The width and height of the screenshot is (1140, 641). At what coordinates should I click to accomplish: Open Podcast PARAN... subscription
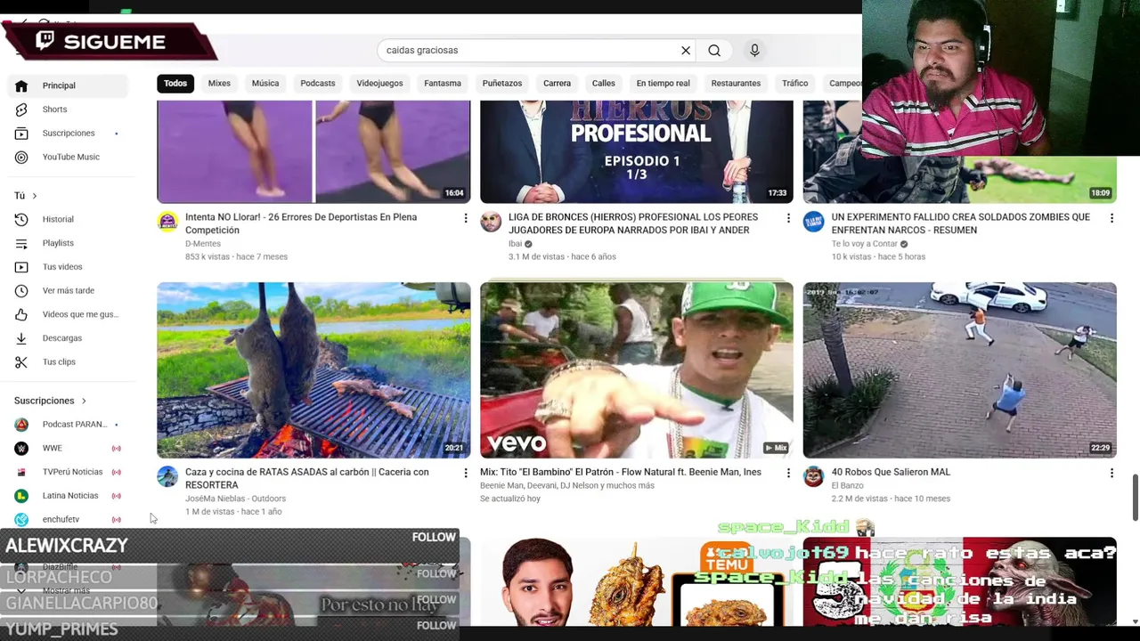coord(69,425)
